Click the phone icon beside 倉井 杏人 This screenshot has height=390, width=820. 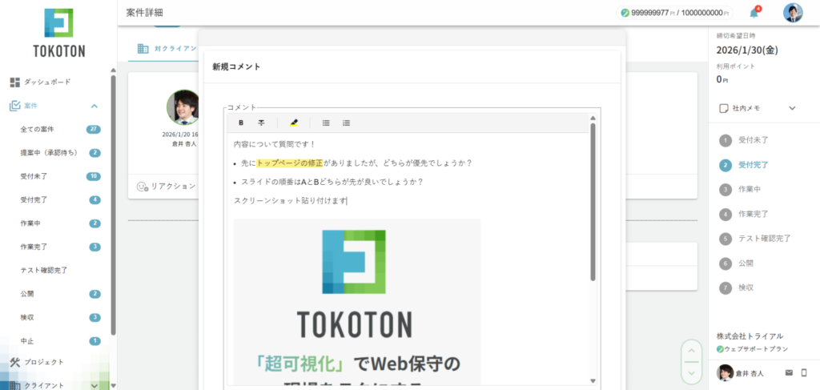tap(804, 372)
